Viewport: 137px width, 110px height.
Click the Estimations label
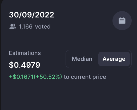click(25, 53)
